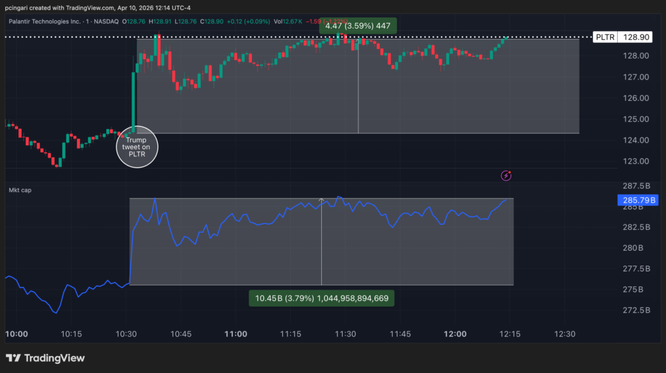
Task: Click the pink lightning bolt icon
Action: [506, 175]
